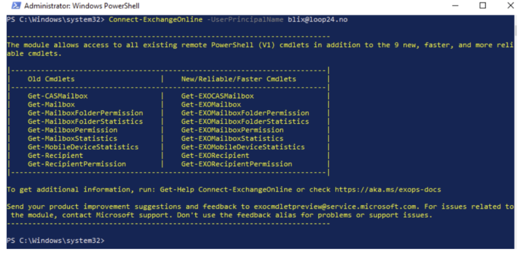
Task: Click the Get-EXOMailboxFolderStatistics cmdlet text
Action: click(245, 122)
